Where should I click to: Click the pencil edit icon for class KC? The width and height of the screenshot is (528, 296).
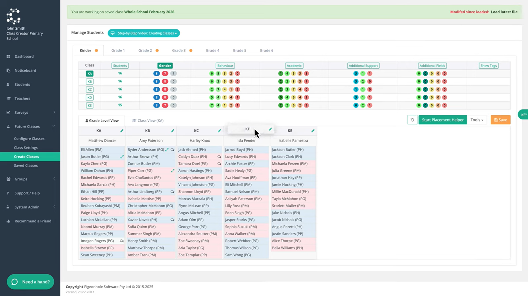(x=219, y=131)
